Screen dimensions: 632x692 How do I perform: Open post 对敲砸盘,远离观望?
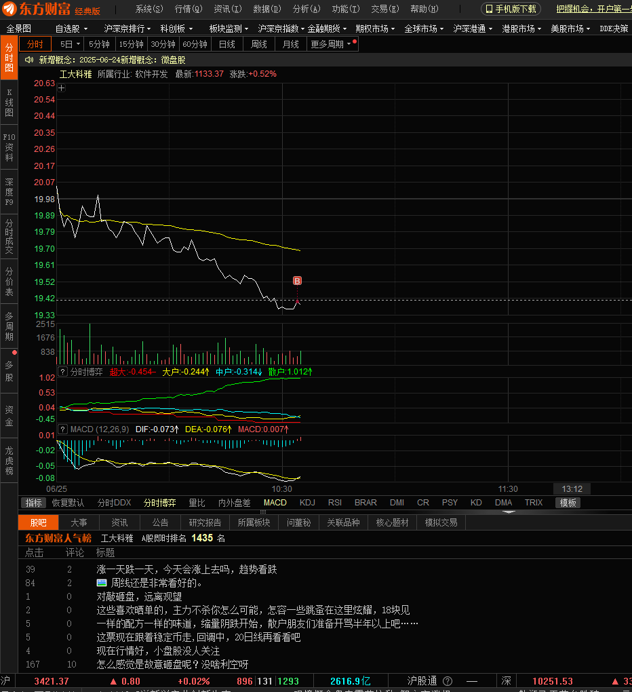pyautogui.click(x=140, y=596)
